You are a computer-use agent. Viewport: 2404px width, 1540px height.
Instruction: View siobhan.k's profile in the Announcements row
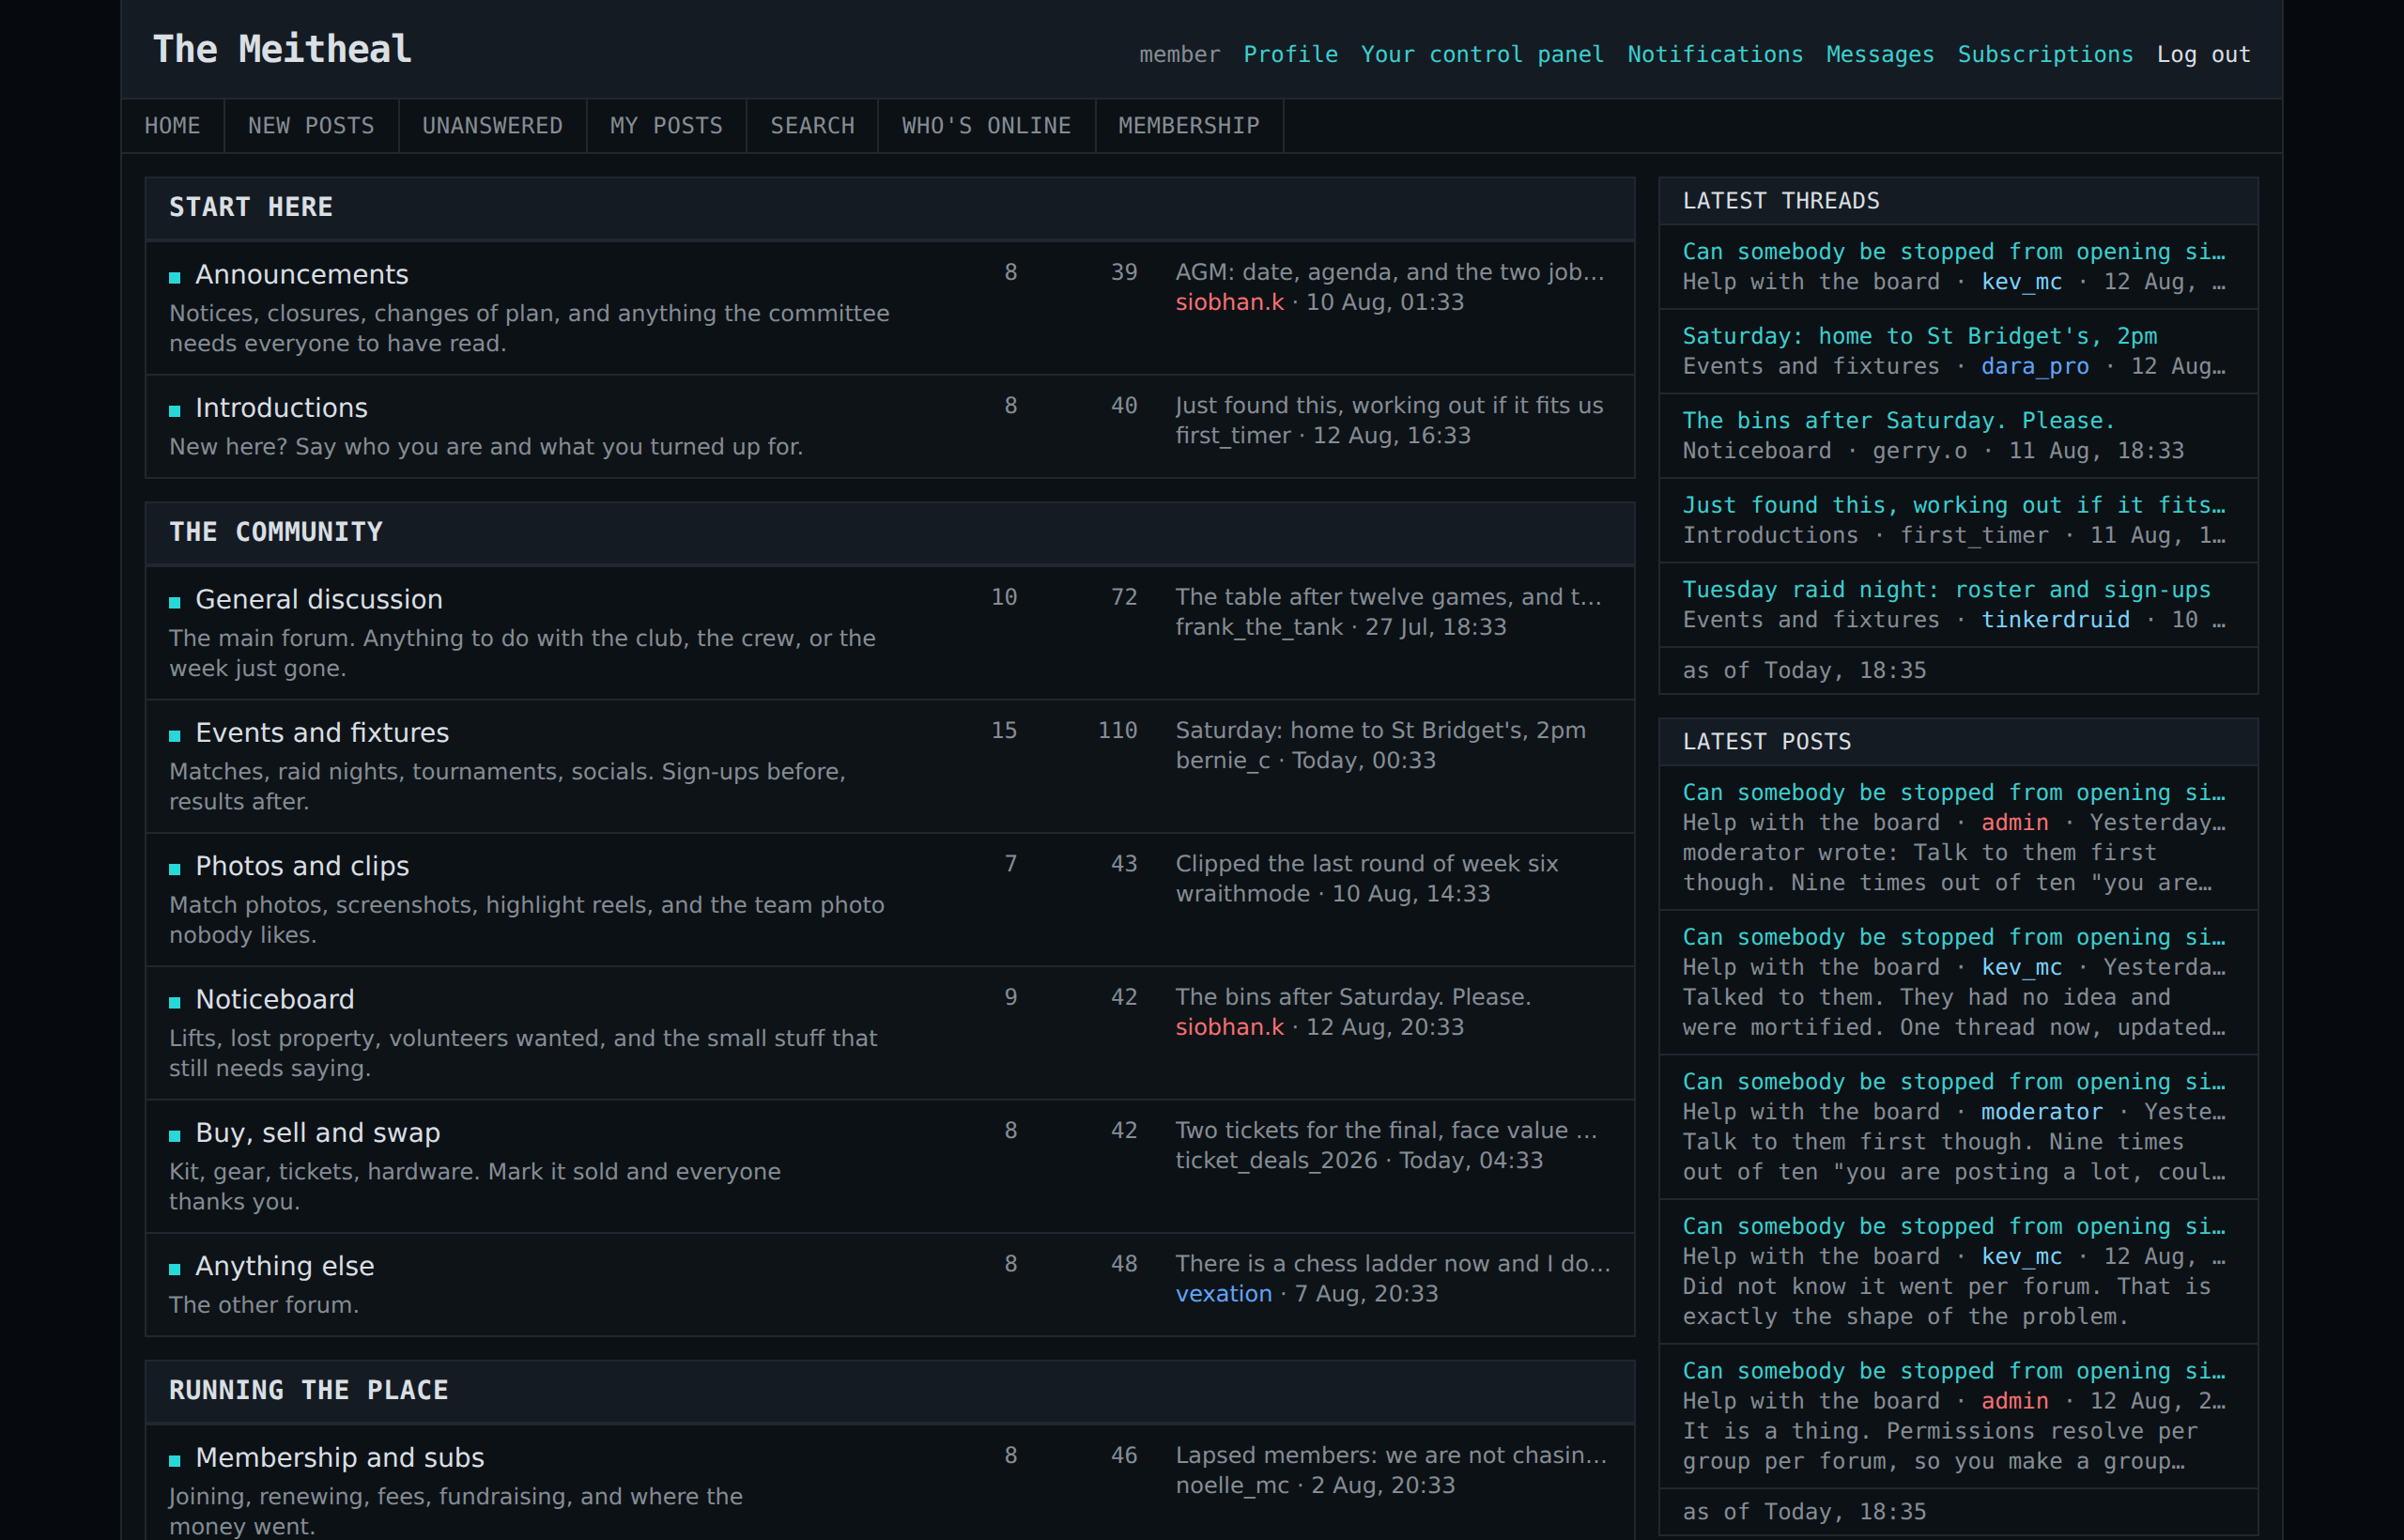coord(1229,302)
